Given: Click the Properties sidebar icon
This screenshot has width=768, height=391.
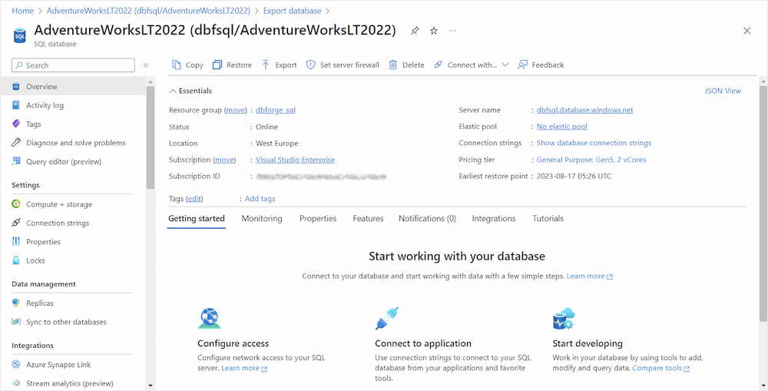Looking at the screenshot, I should click(x=16, y=241).
